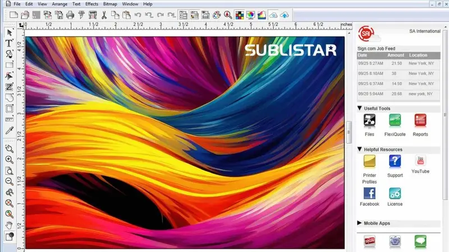Click the Cut scissors icon
This screenshot has height=252, width=449.
[104, 15]
